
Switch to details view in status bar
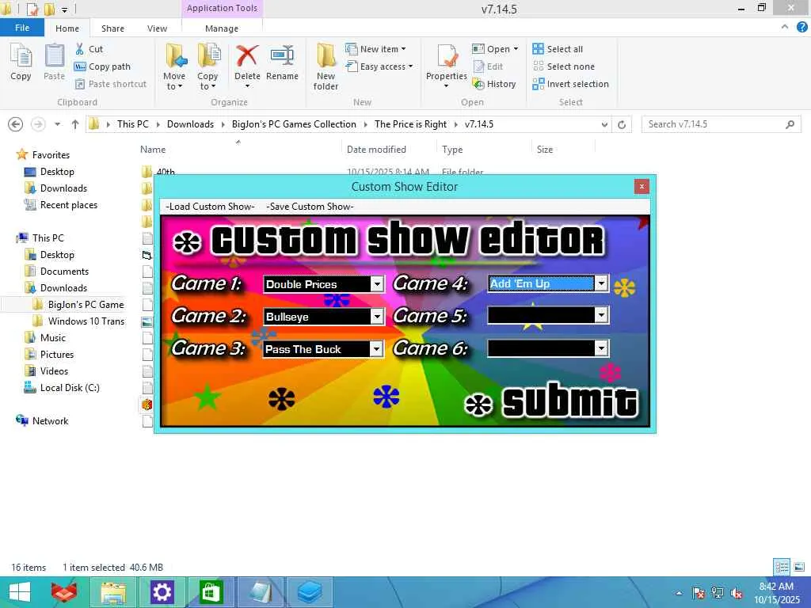782,567
